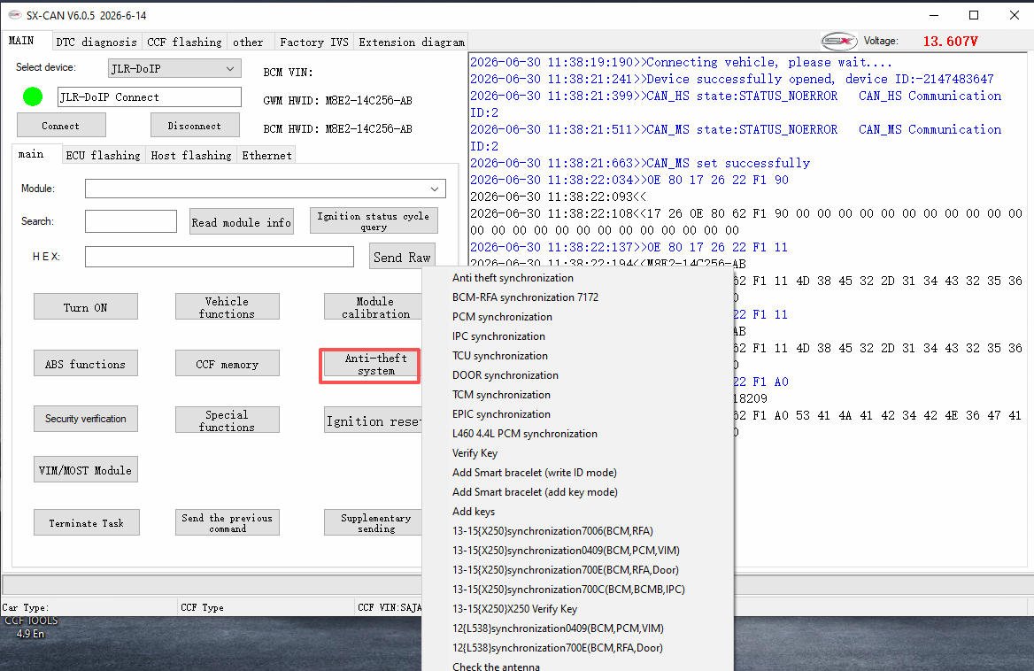Screen dimensions: 1034x671
Task: Select TCU synchronization from menu
Action: [578, 356]
